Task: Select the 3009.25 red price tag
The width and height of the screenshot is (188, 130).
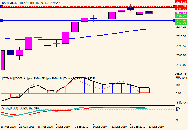Action: [x=180, y=9]
